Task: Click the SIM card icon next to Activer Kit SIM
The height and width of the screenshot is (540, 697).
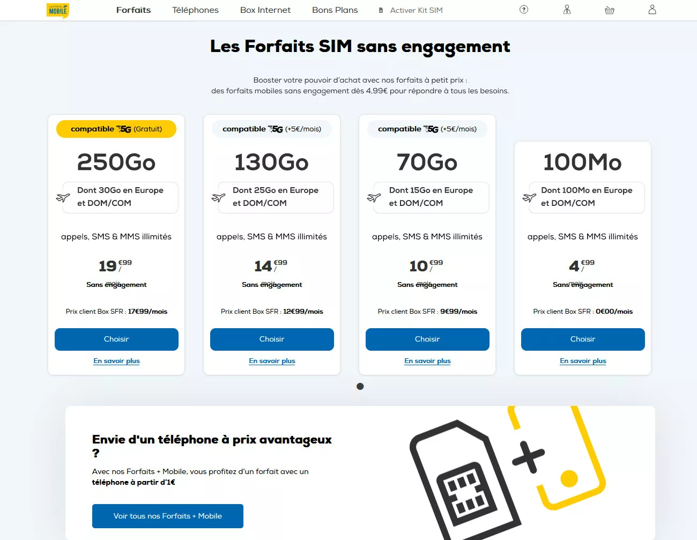Action: click(380, 10)
